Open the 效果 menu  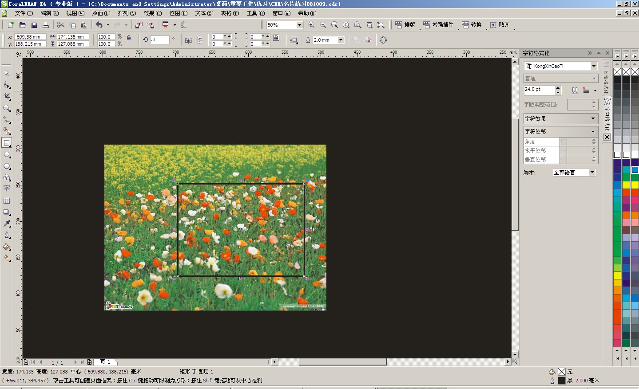click(x=152, y=13)
